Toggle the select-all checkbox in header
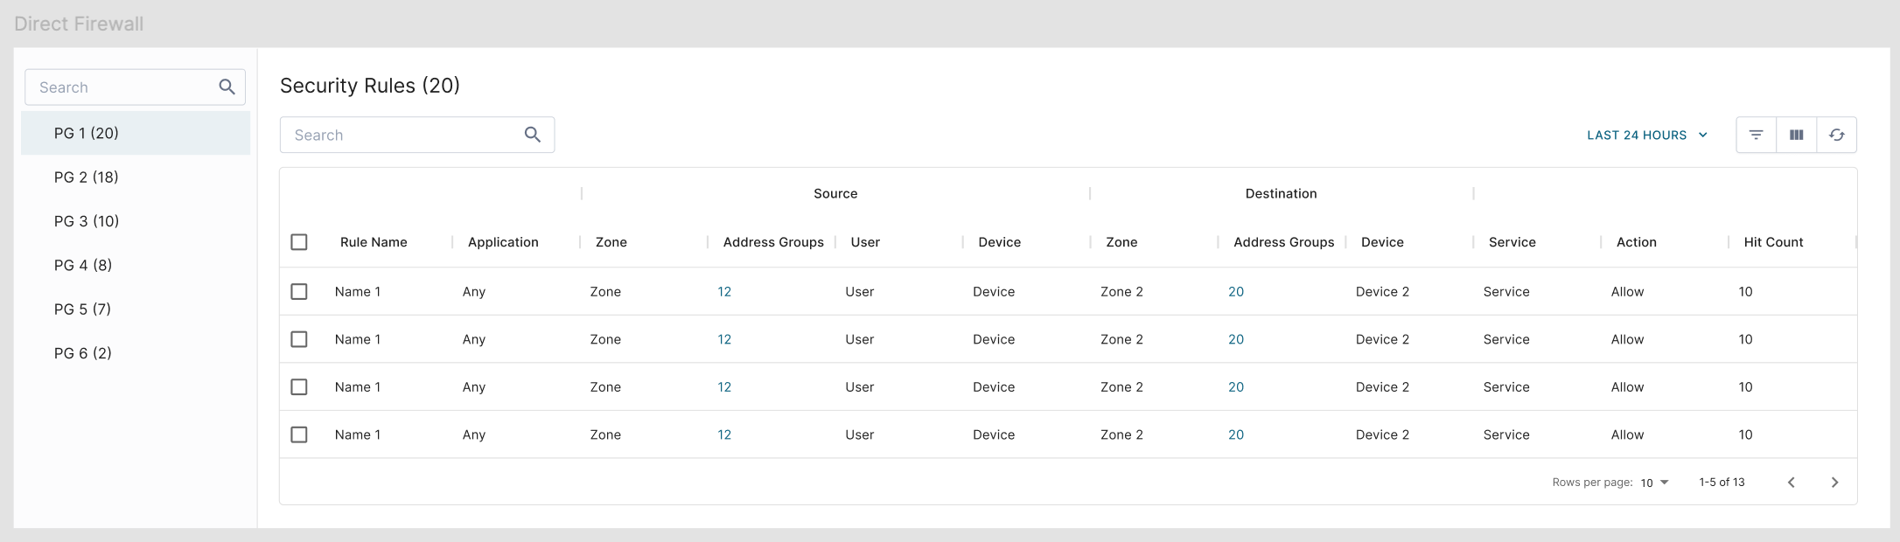This screenshot has height=542, width=1900. [299, 242]
